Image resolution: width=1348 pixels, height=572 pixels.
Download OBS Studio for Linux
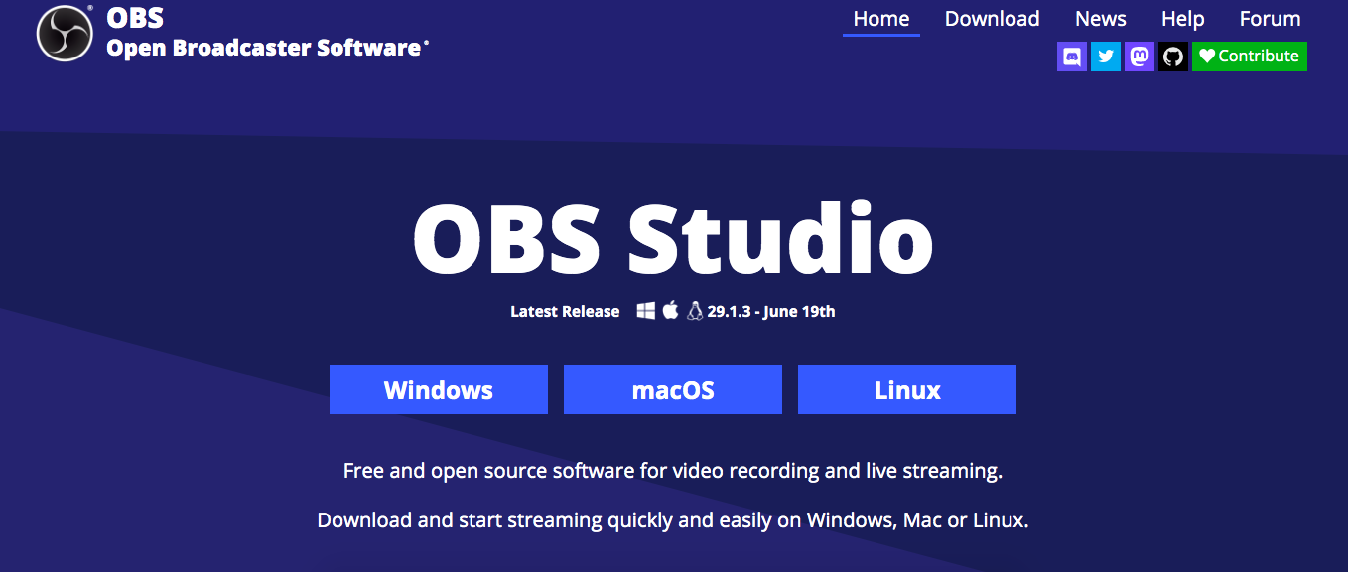[907, 390]
